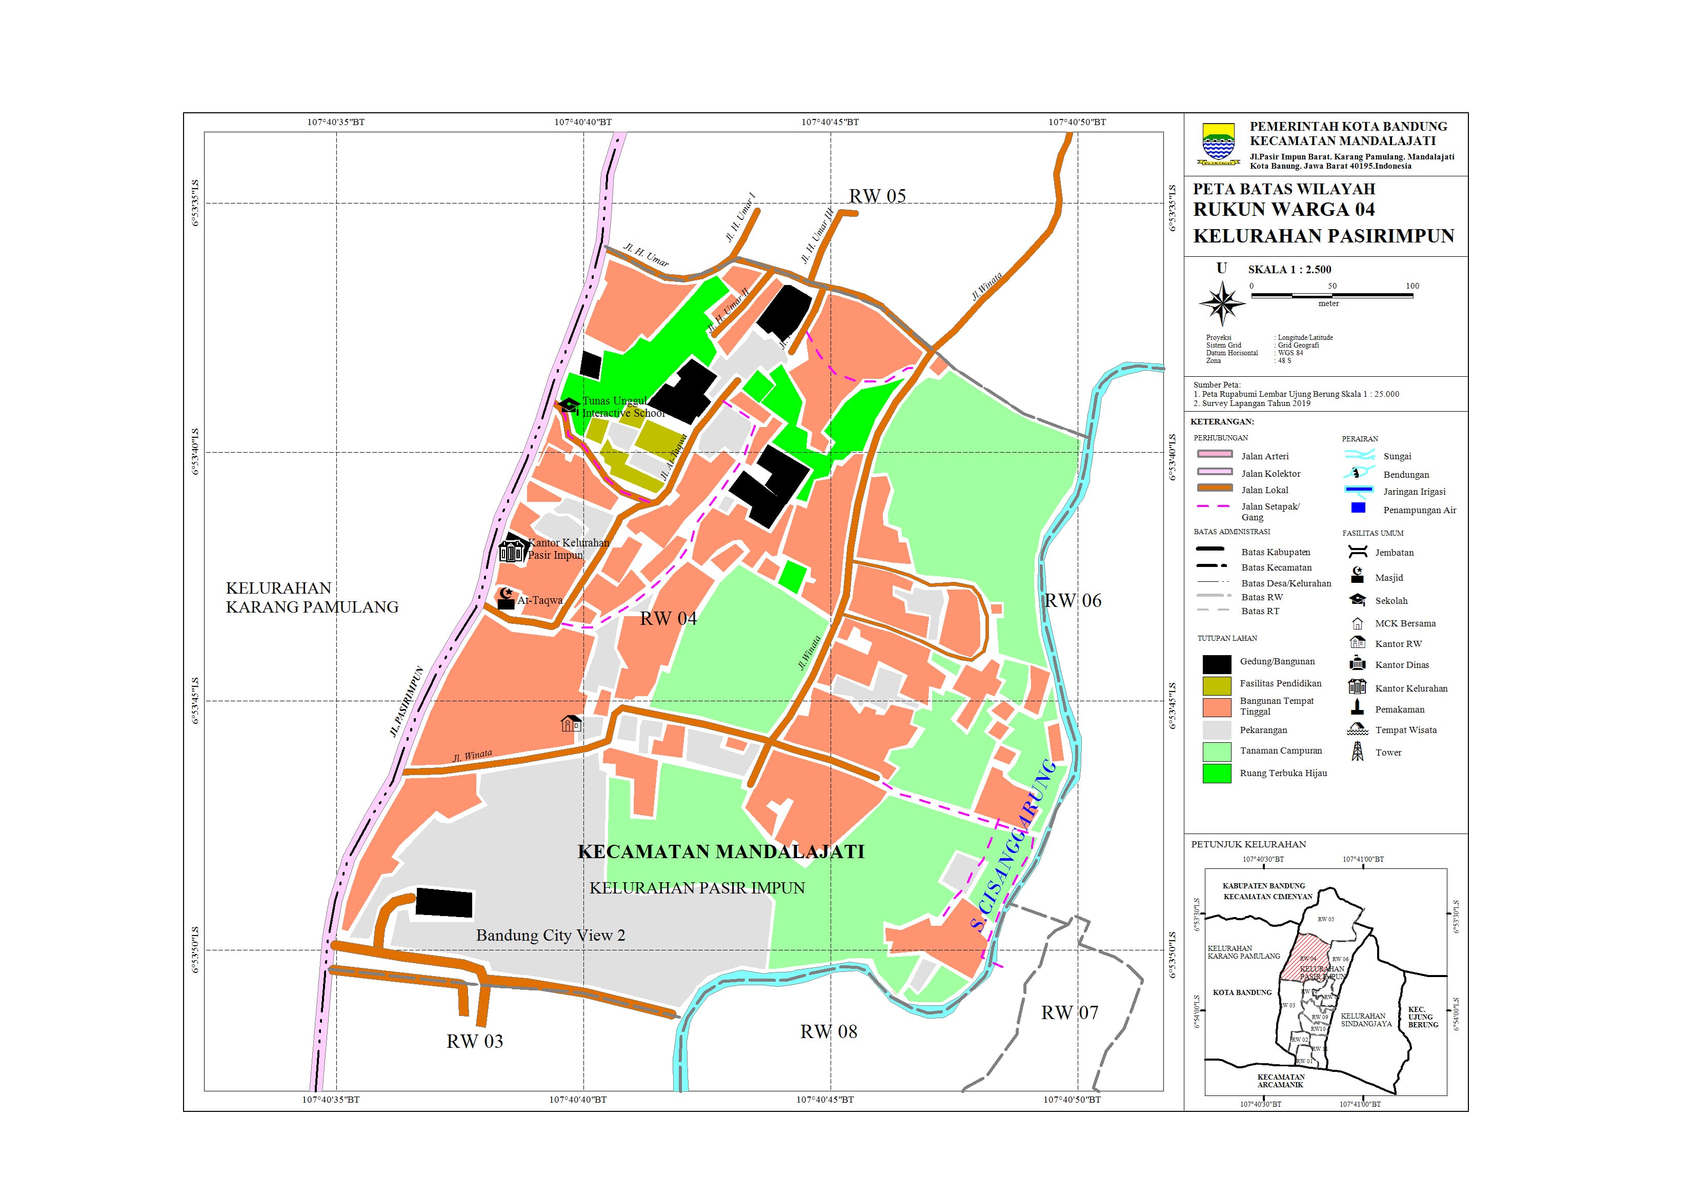This screenshot has height=1198, width=1695.
Task: Click the Ruang Terbuka Hijau green swatch
Action: [x=1217, y=773]
